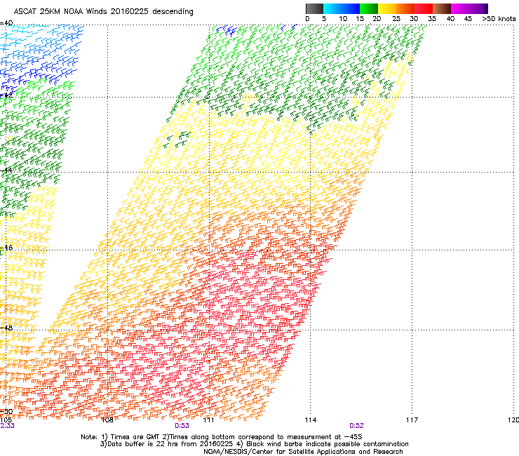The height and width of the screenshot is (456, 519).
Task: Click the '>50 knots' legend label
Action: pos(499,19)
